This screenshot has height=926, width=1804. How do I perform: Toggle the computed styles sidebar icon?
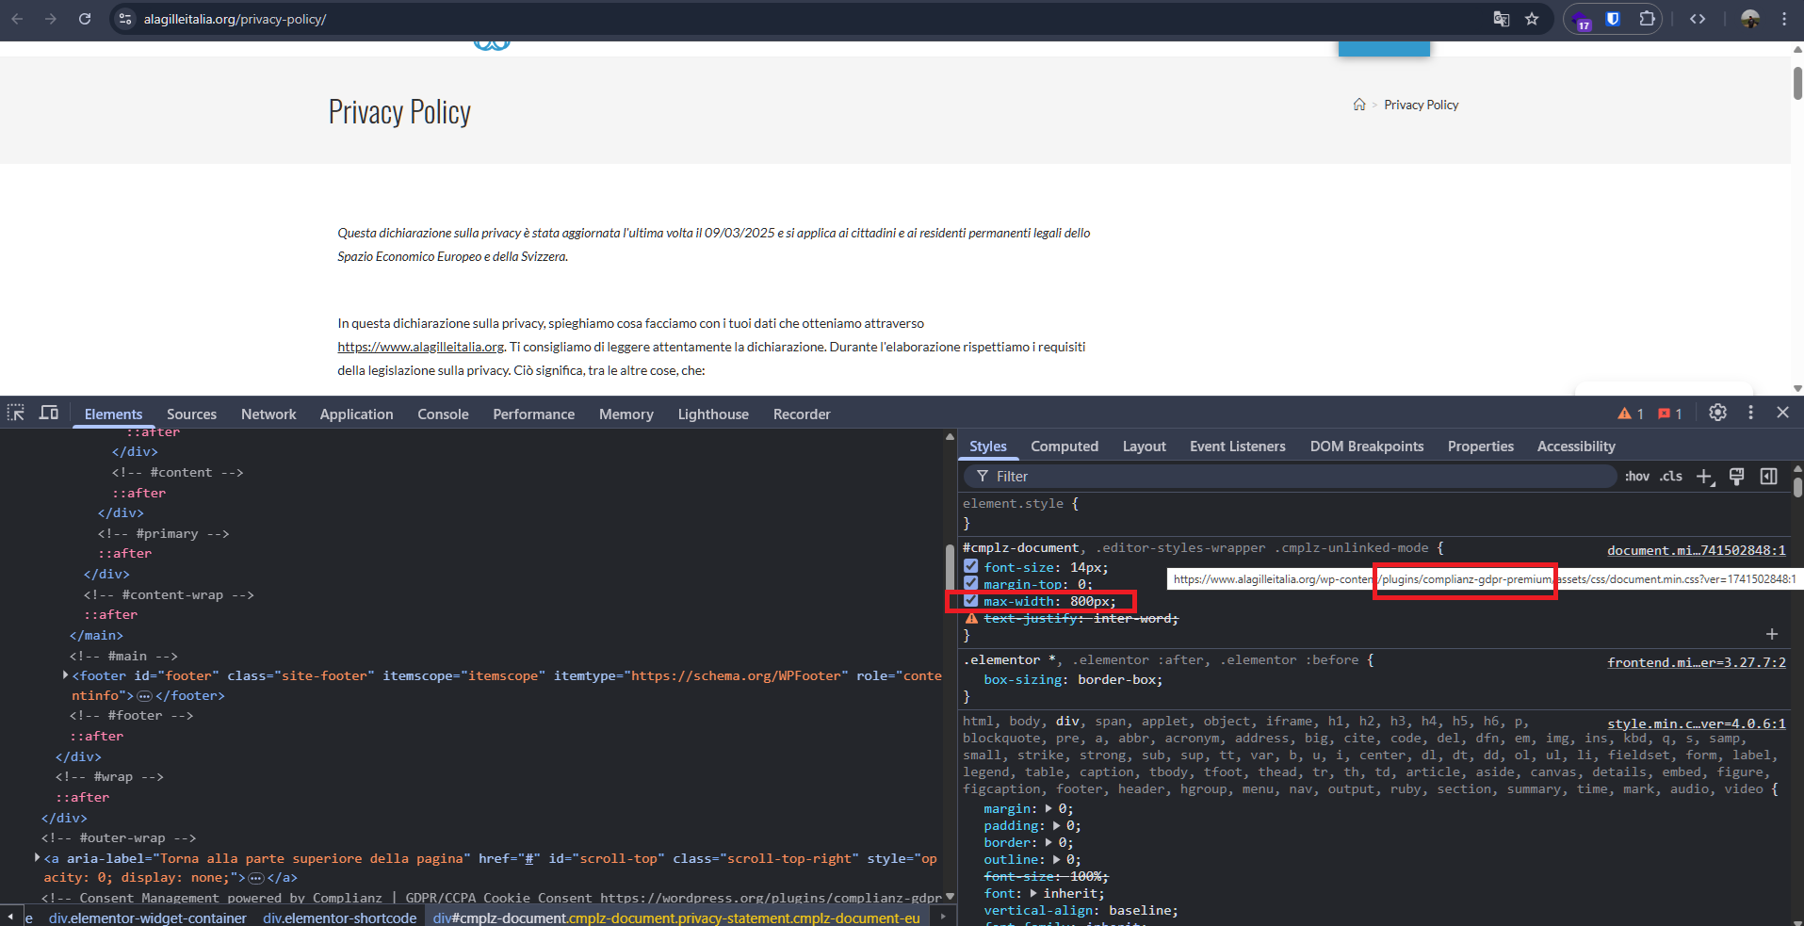1769,477
